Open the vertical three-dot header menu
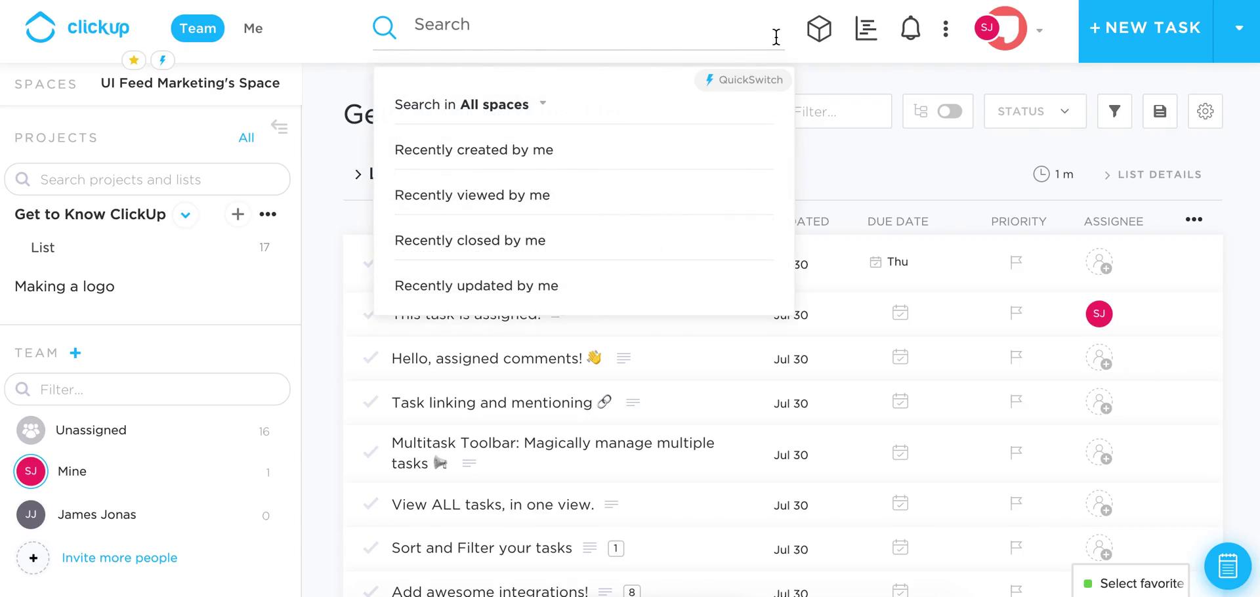The height and width of the screenshot is (597, 1260). (x=946, y=29)
